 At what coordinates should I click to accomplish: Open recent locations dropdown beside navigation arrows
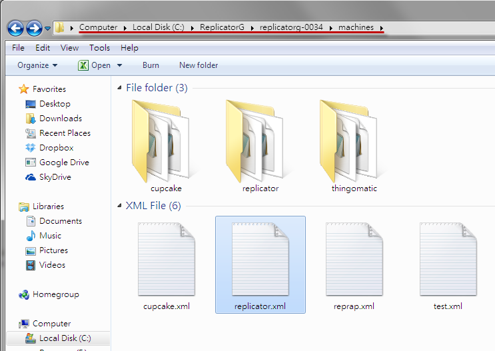click(47, 29)
